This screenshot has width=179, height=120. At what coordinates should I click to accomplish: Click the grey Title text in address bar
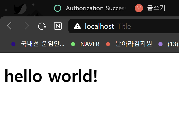coord(124,26)
